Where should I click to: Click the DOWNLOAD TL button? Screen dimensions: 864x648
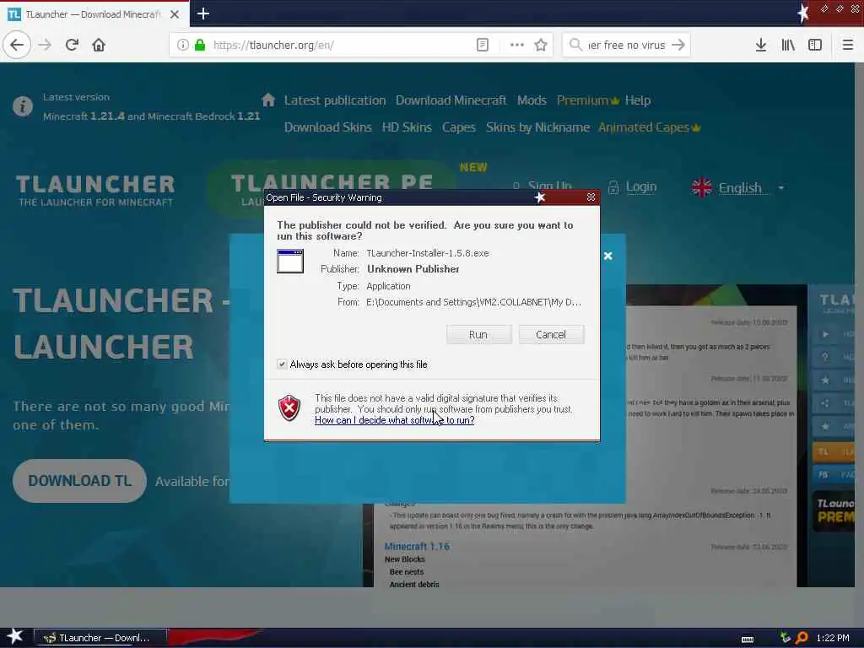[x=80, y=480]
